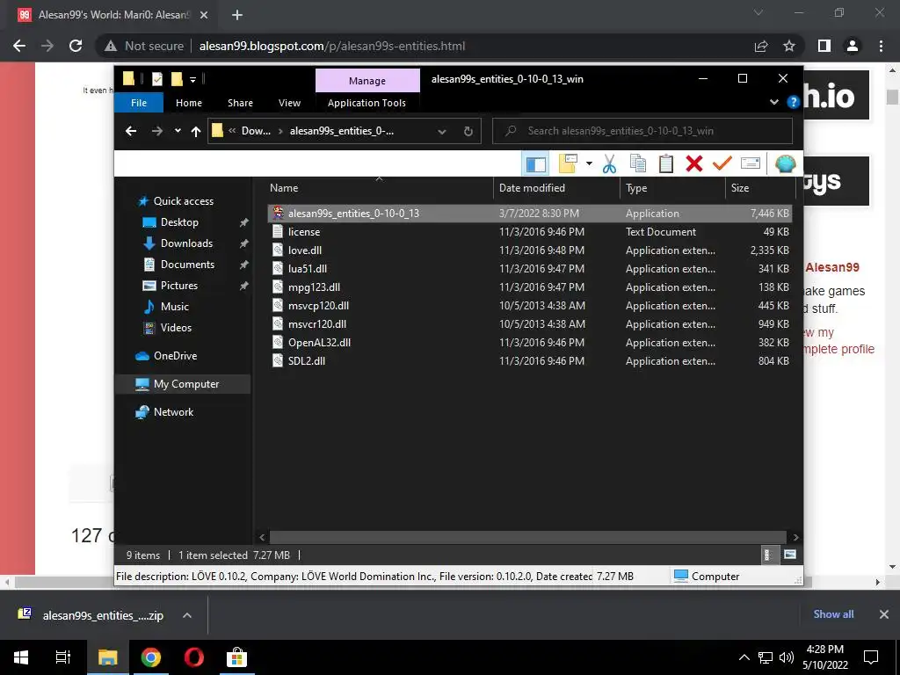Click Show all downloads link
This screenshot has height=675, width=900.
(833, 614)
